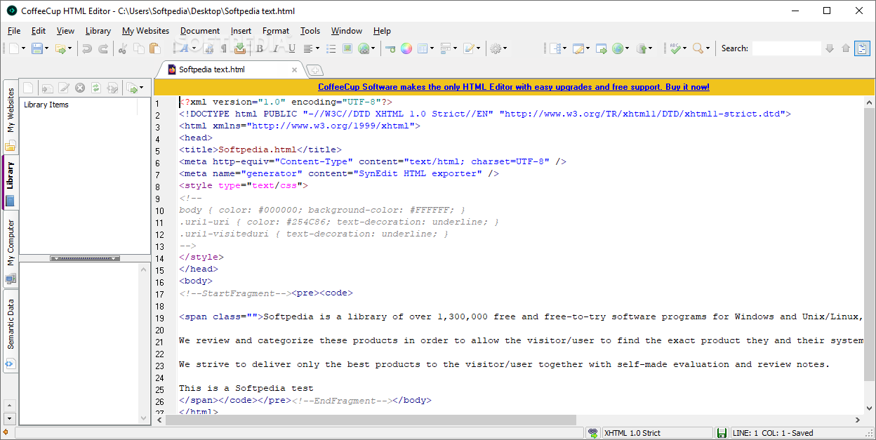This screenshot has width=876, height=440.
Task: Open the Insert menu
Action: (241, 31)
